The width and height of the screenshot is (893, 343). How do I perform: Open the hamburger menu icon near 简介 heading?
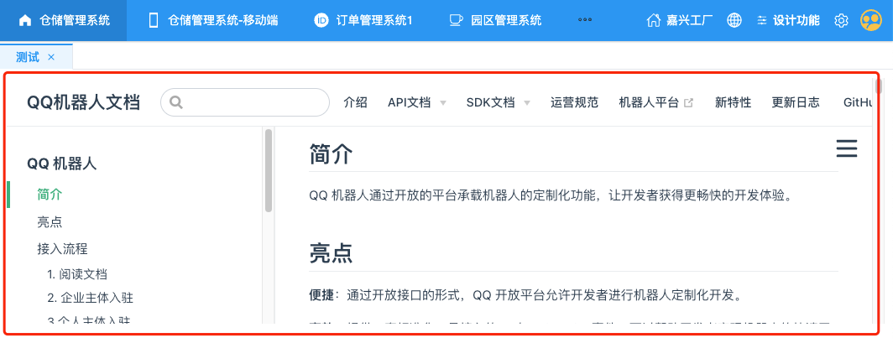(846, 148)
